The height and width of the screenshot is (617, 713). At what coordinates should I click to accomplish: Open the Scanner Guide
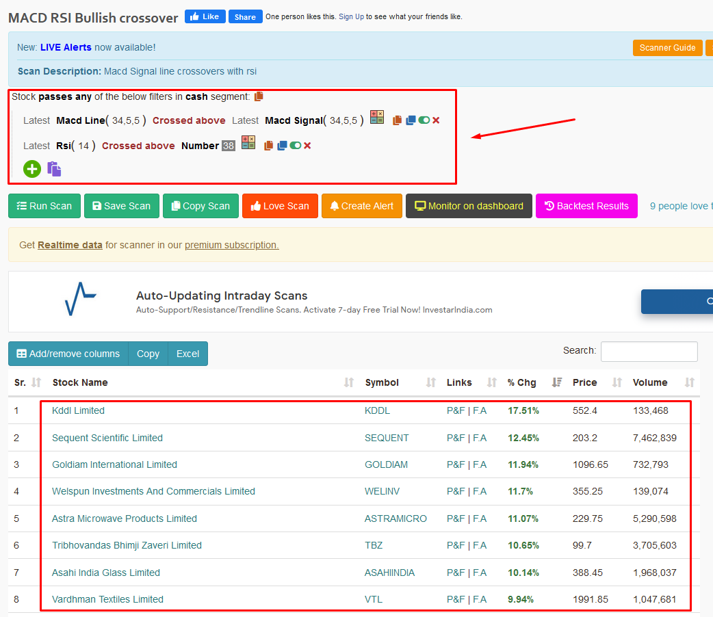pyautogui.click(x=668, y=48)
